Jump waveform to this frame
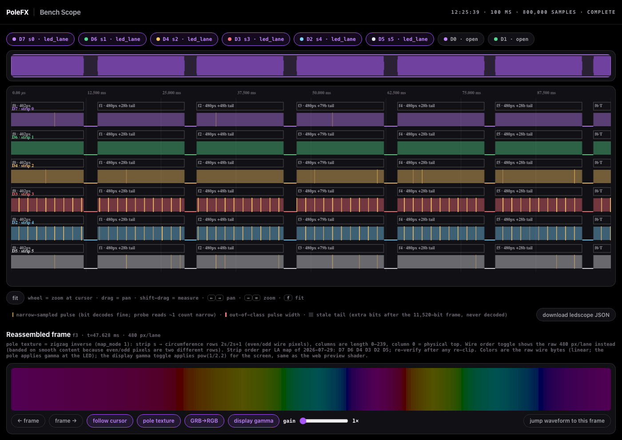622x440 pixels. pyautogui.click(x=567, y=420)
